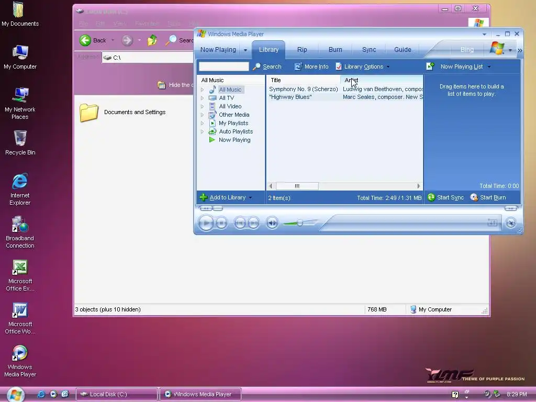
Task: Switch to skin mode with corner arrow button
Action: tap(511, 223)
